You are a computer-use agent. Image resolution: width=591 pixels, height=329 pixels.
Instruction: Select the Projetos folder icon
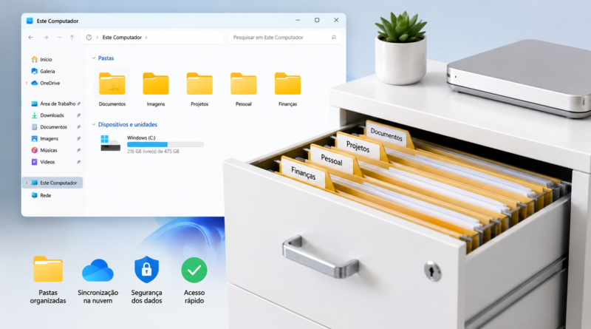199,84
